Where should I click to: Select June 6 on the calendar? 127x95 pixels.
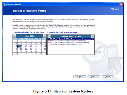pyautogui.click(x=20, y=44)
